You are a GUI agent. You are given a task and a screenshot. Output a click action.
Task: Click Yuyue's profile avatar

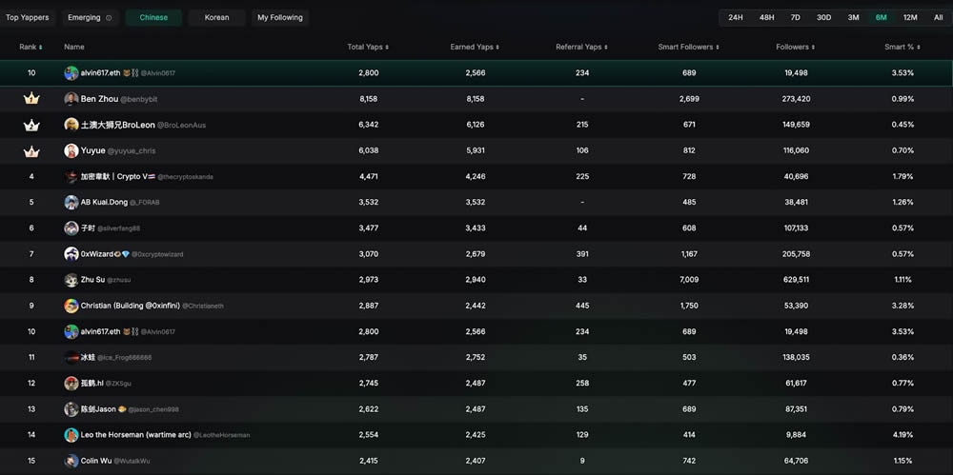pos(71,150)
